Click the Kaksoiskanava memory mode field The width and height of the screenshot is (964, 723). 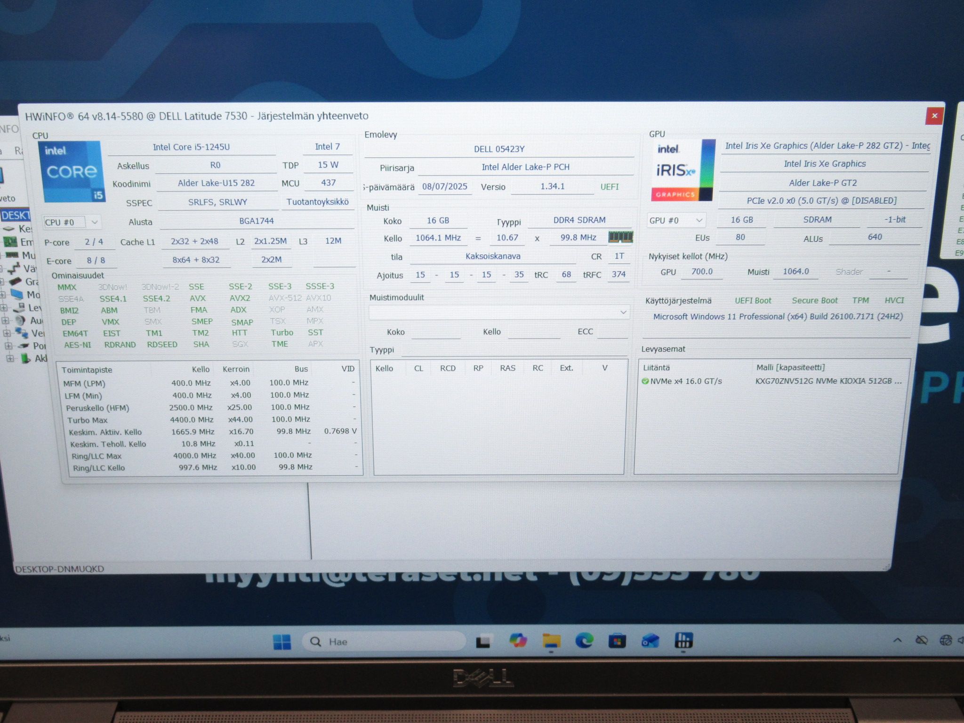pyautogui.click(x=493, y=257)
